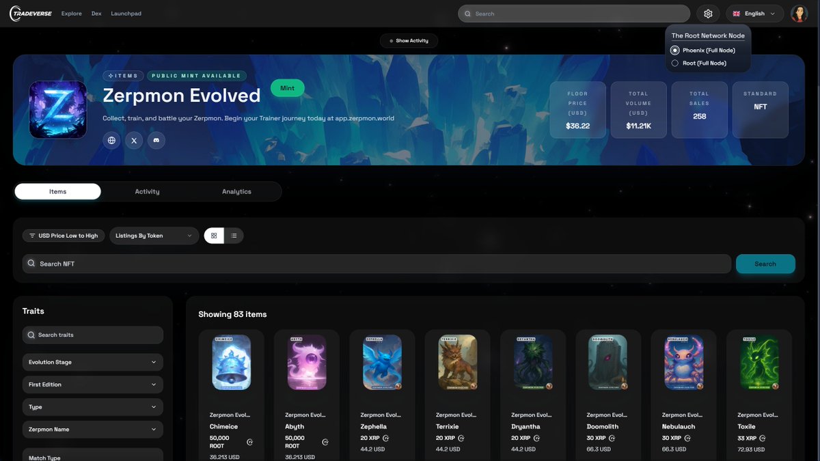The height and width of the screenshot is (461, 820).
Task: Click the Standard NFT stat card
Action: point(761,110)
